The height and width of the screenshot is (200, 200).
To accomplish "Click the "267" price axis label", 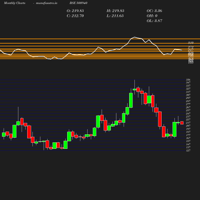I will 188,107.
